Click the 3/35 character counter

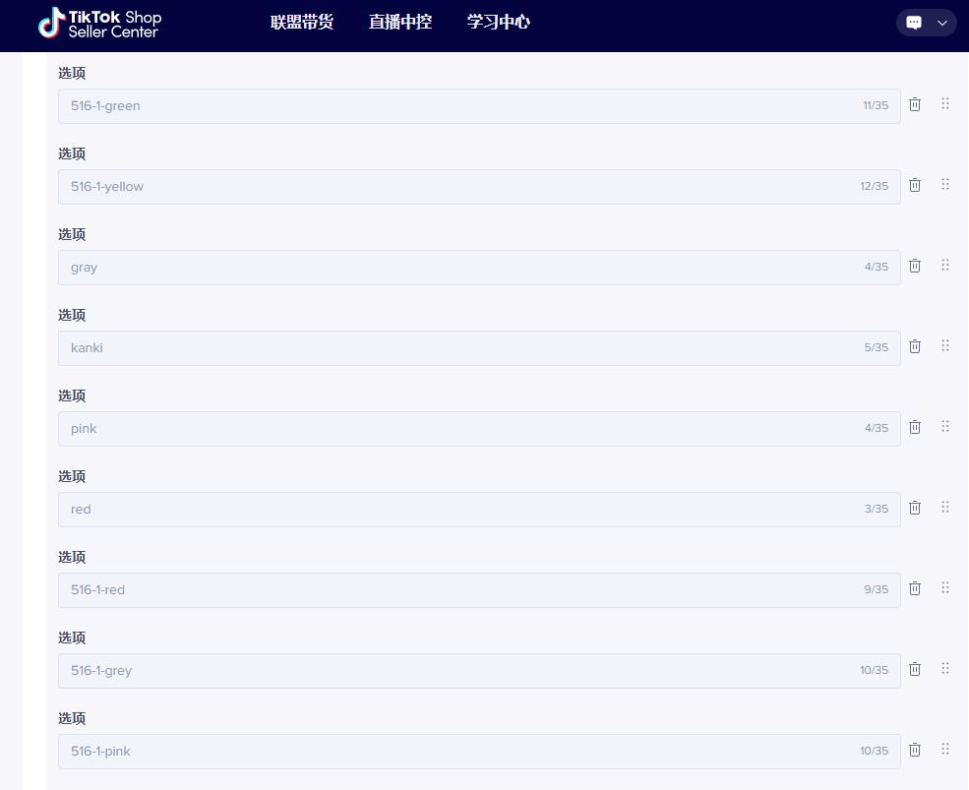[x=877, y=509]
